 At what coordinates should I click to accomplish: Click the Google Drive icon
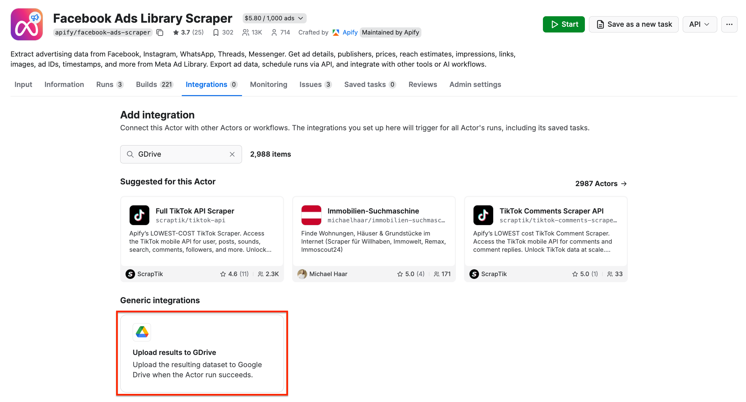(x=142, y=332)
